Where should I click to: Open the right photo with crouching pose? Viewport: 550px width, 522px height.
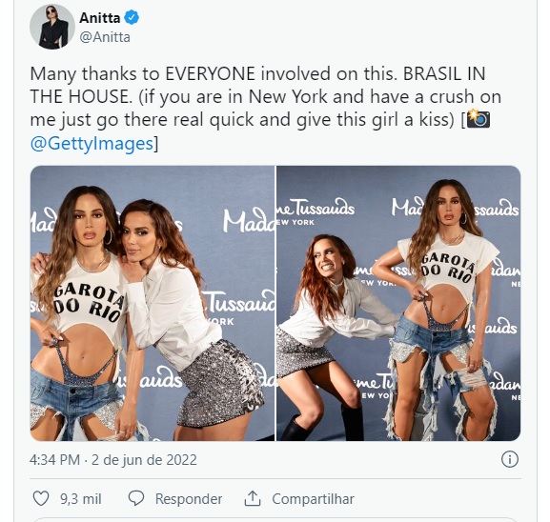398,303
